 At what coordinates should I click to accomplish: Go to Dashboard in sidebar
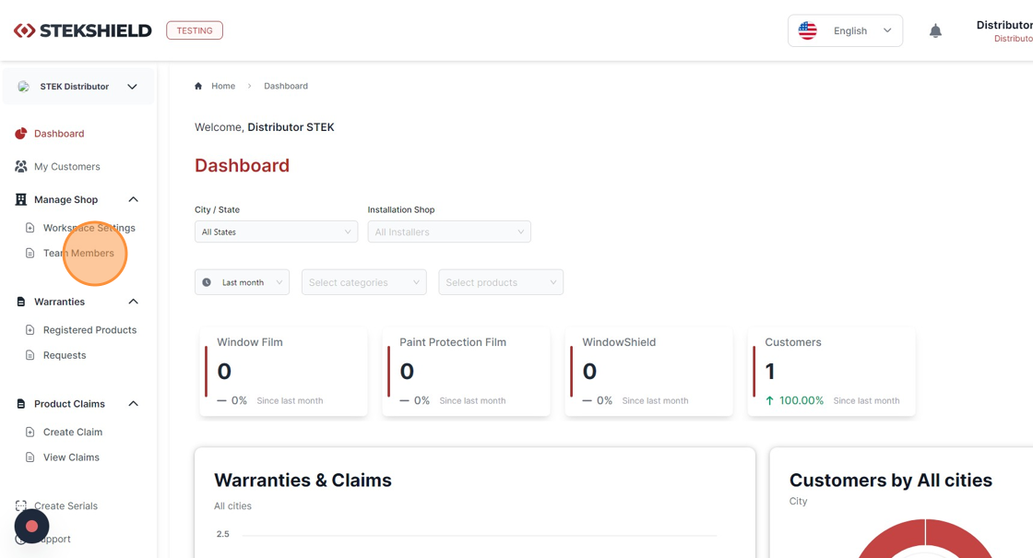[59, 134]
